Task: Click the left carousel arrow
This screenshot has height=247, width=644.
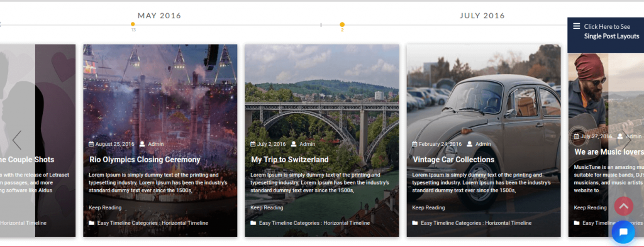Action: pos(17,140)
